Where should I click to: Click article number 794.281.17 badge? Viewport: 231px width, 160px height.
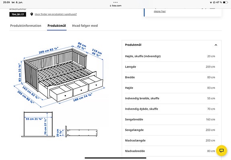pyautogui.click(x=18, y=14)
